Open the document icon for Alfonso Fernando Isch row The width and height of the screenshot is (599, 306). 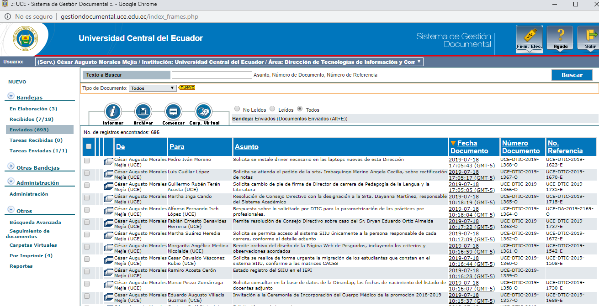109,211
